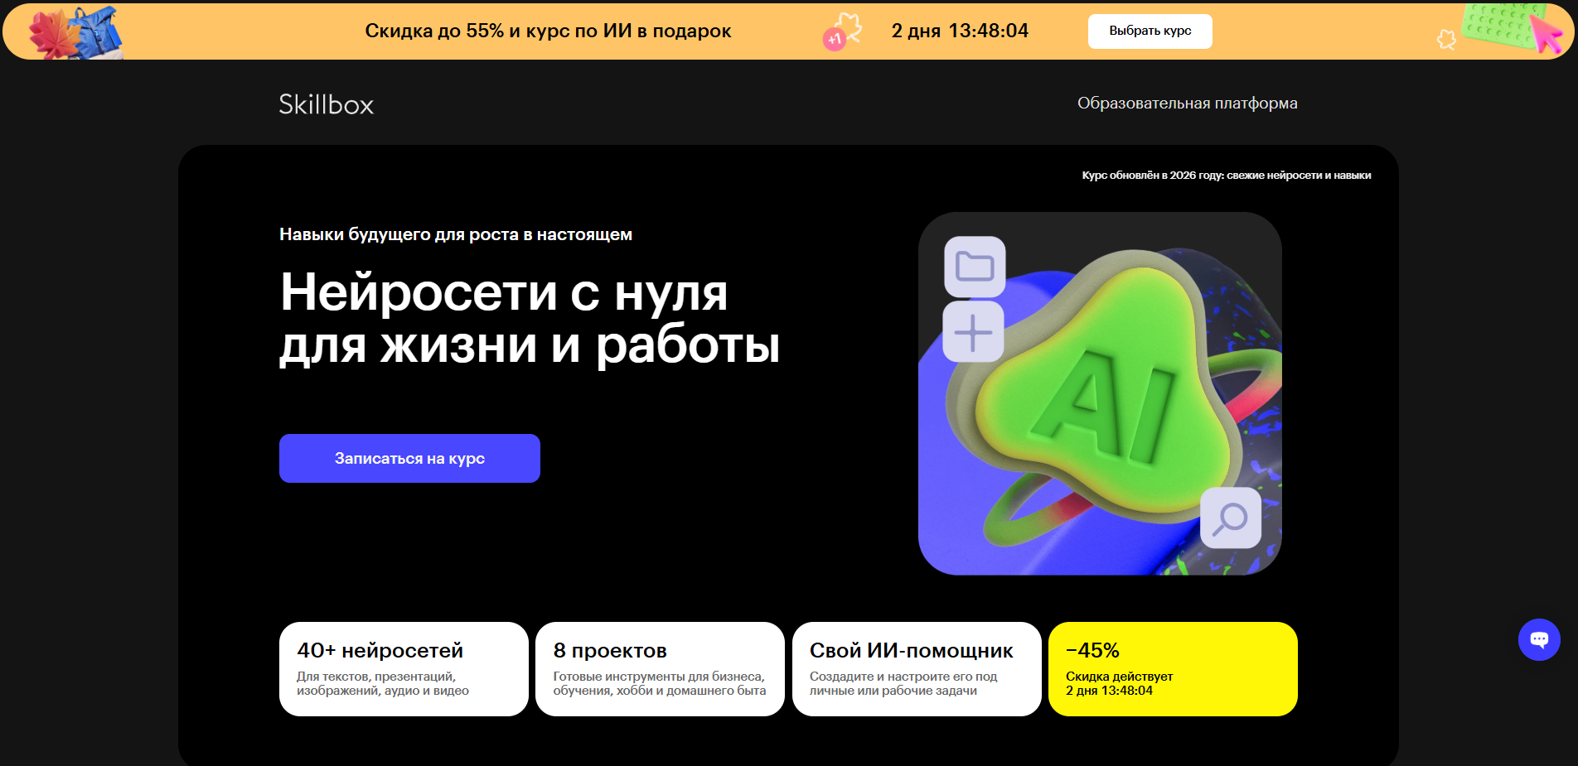Click the autumn leaf backpack banner icon
The width and height of the screenshot is (1578, 766).
tap(76, 32)
